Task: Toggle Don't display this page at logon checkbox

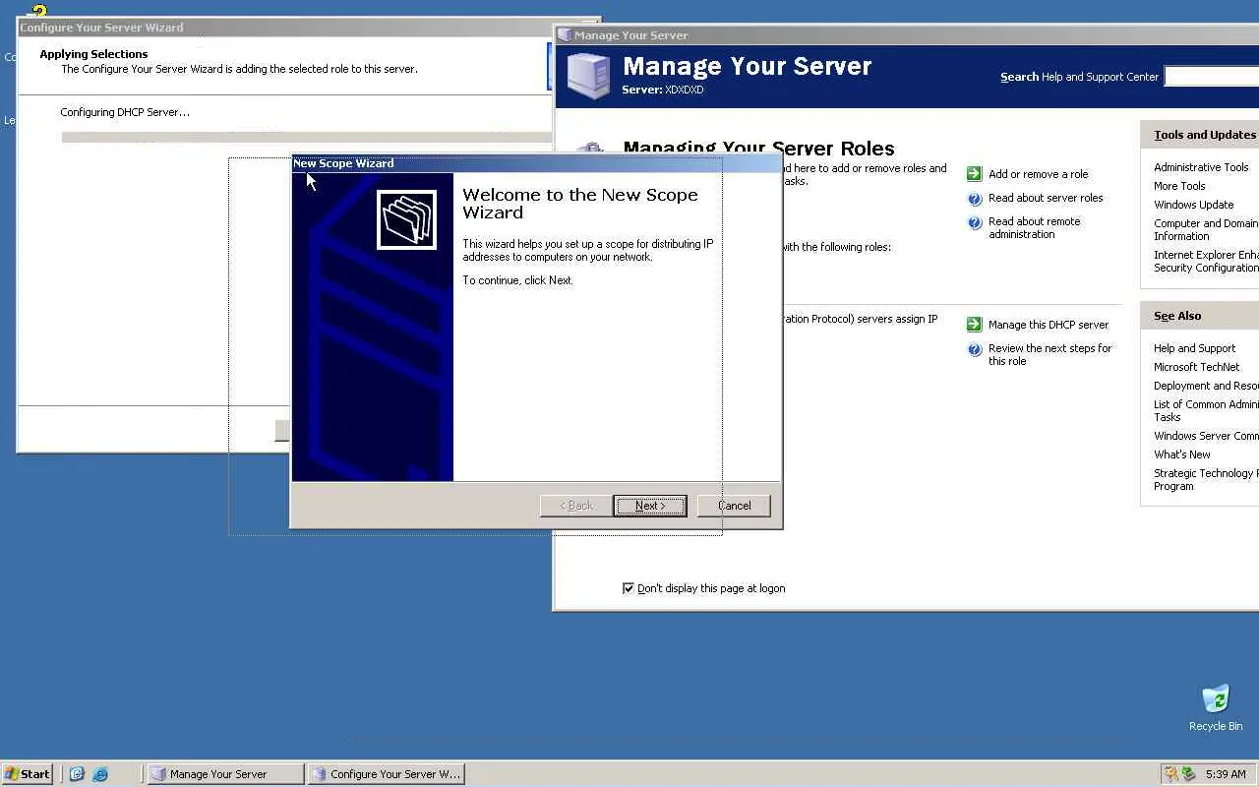Action: [629, 588]
